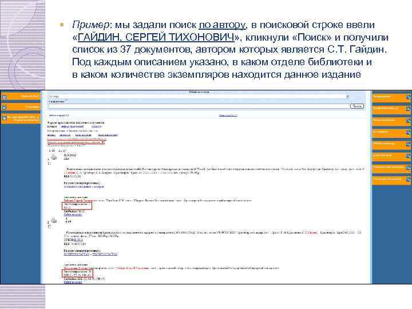
Task: Click the printer icon beside search result 1
Action: coord(54,157)
